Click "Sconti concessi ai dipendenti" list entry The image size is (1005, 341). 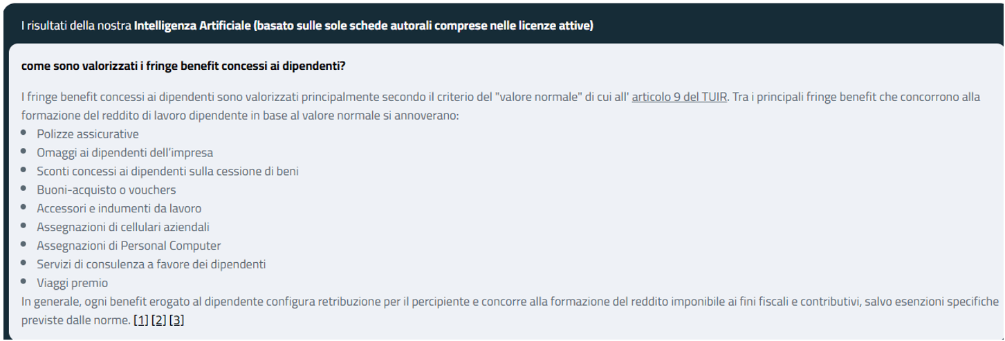pyautogui.click(x=167, y=171)
